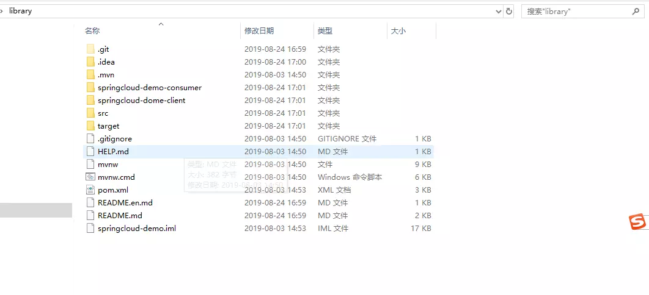
Task: Select the HELP.md file name
Action: click(x=114, y=151)
